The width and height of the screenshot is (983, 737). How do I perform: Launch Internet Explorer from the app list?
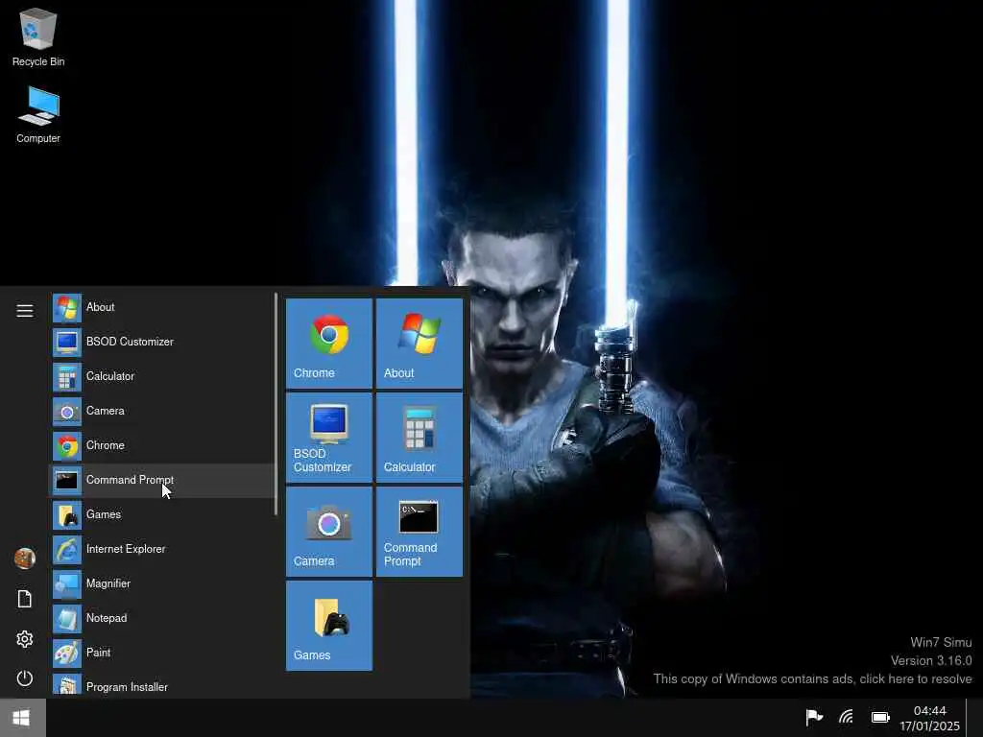161,550
